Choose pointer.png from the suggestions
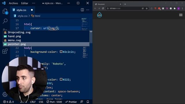 [46, 44]
